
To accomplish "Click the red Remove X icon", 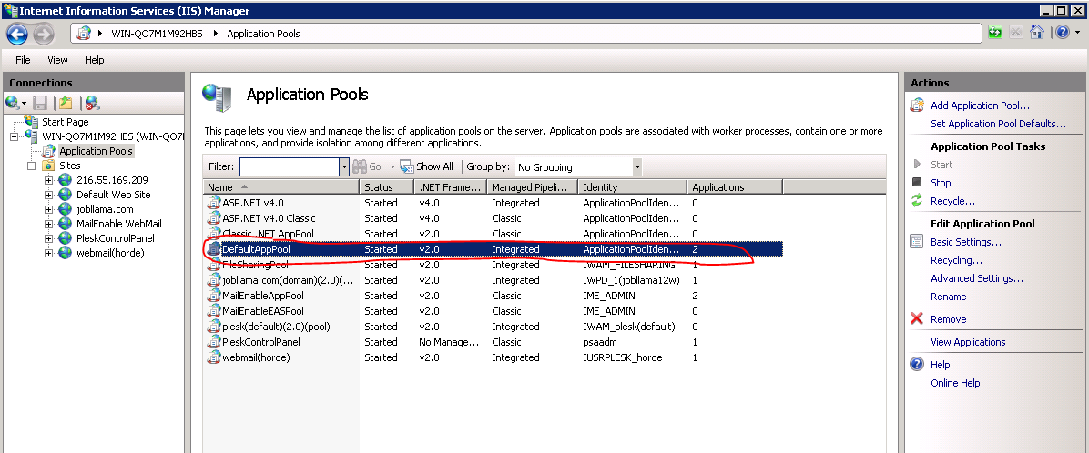I will coord(917,319).
